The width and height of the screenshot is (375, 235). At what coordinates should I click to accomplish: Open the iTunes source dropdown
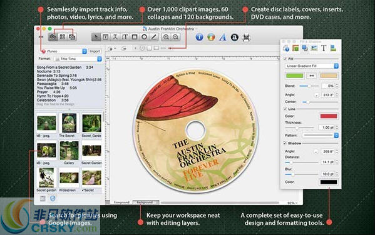point(64,51)
